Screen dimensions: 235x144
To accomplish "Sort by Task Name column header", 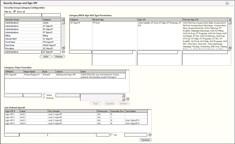I will (136, 111).
